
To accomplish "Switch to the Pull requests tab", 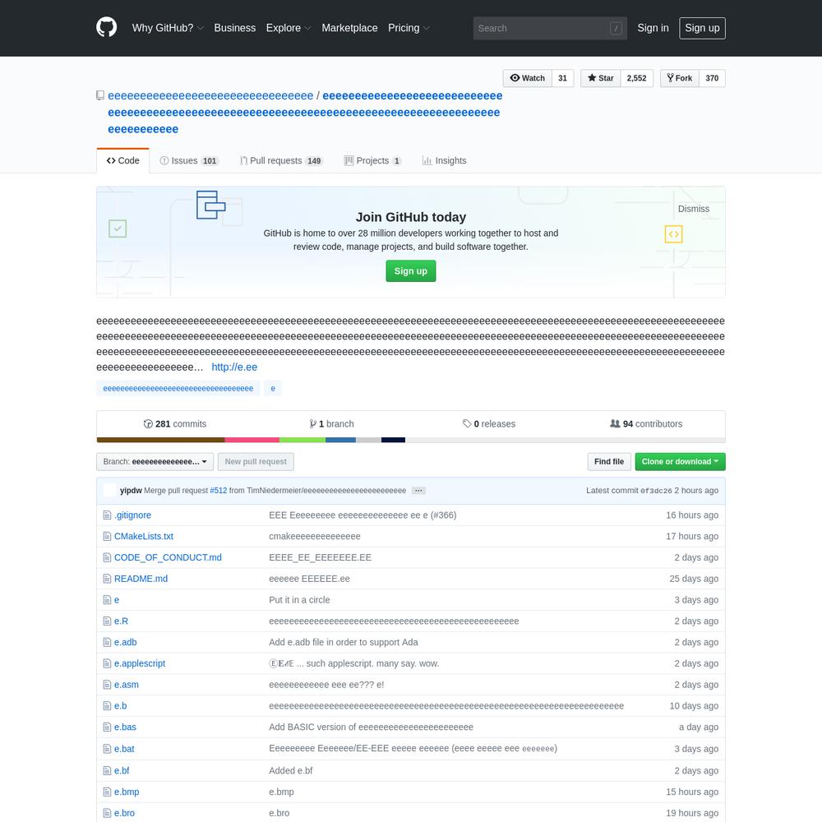I will pyautogui.click(x=281, y=161).
